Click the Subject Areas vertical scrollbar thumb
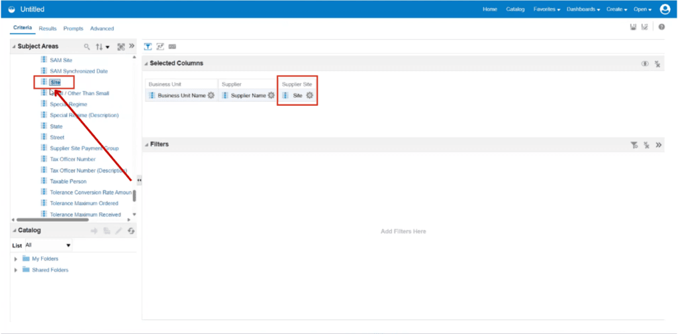This screenshot has height=334, width=678. click(134, 196)
